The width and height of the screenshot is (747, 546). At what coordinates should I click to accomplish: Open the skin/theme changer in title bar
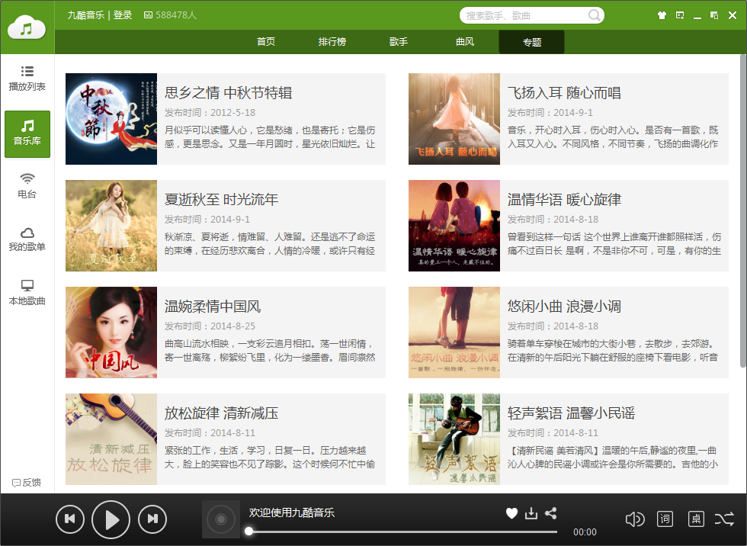(662, 14)
